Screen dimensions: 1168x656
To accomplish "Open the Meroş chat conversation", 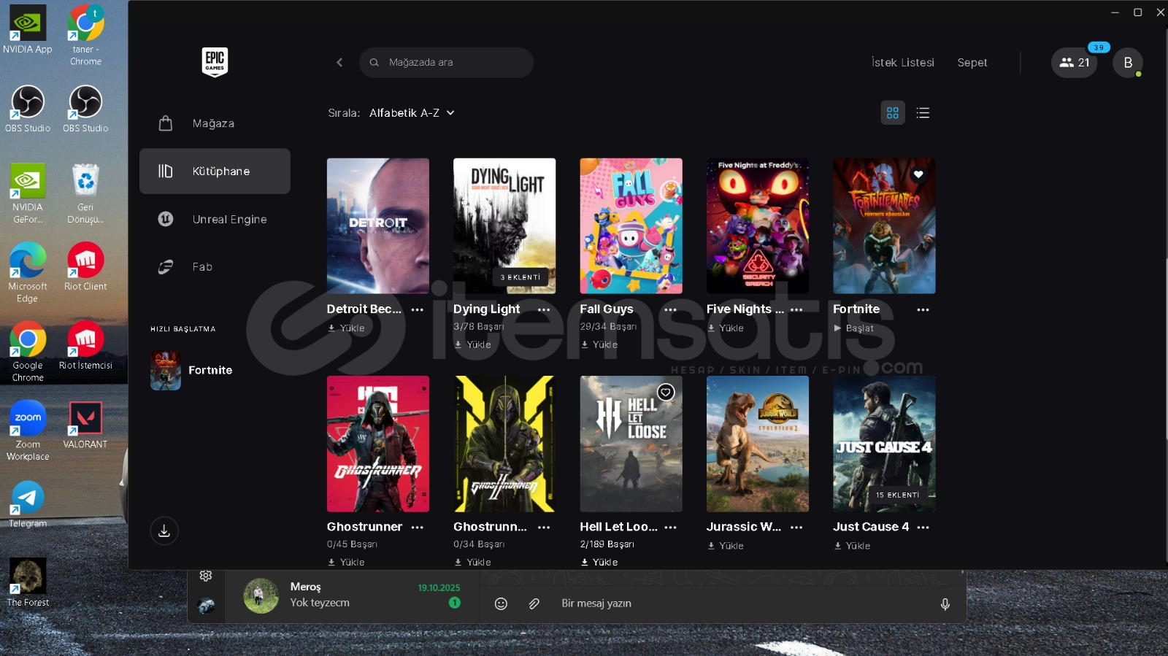I will point(352,595).
